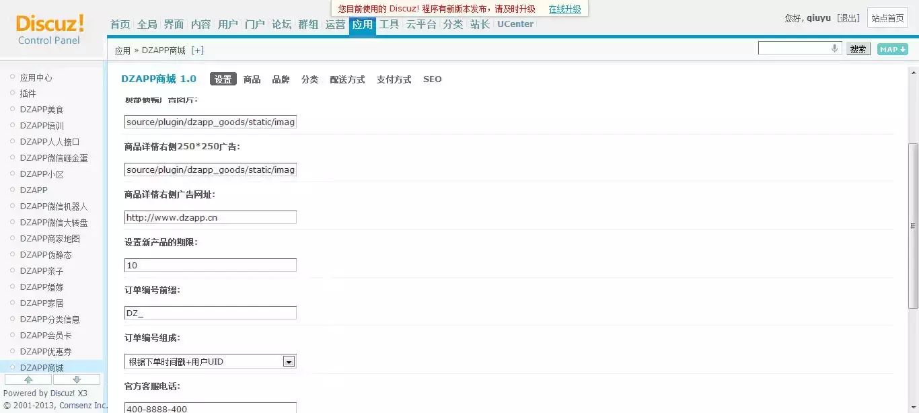
Task: Select DZAPP亲子 in the sidebar
Action: (x=42, y=271)
